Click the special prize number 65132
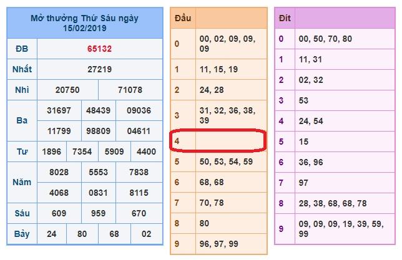402x260 pixels. pos(100,49)
